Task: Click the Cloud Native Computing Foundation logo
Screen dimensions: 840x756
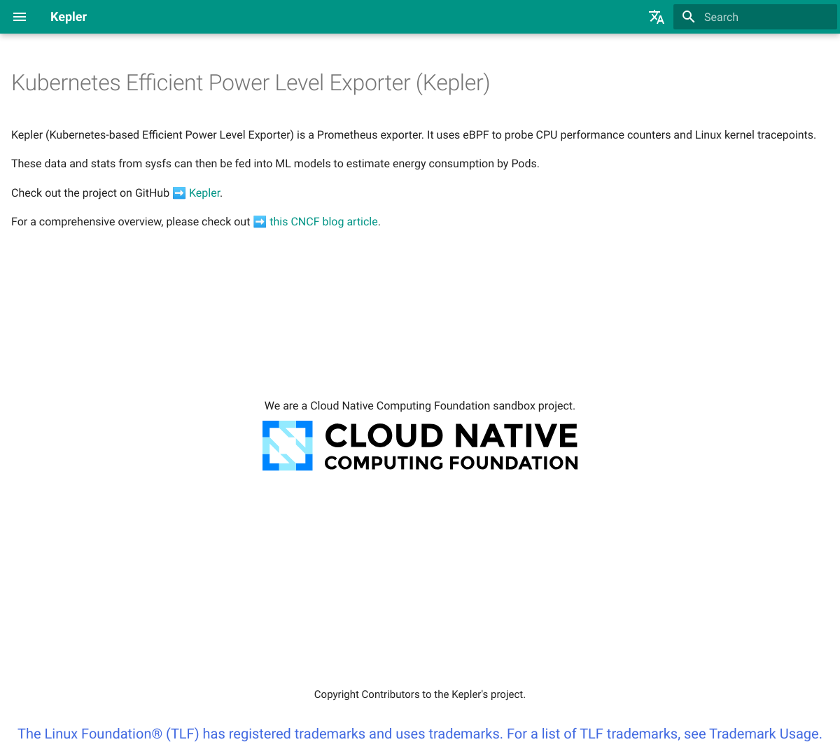Action: (x=420, y=445)
